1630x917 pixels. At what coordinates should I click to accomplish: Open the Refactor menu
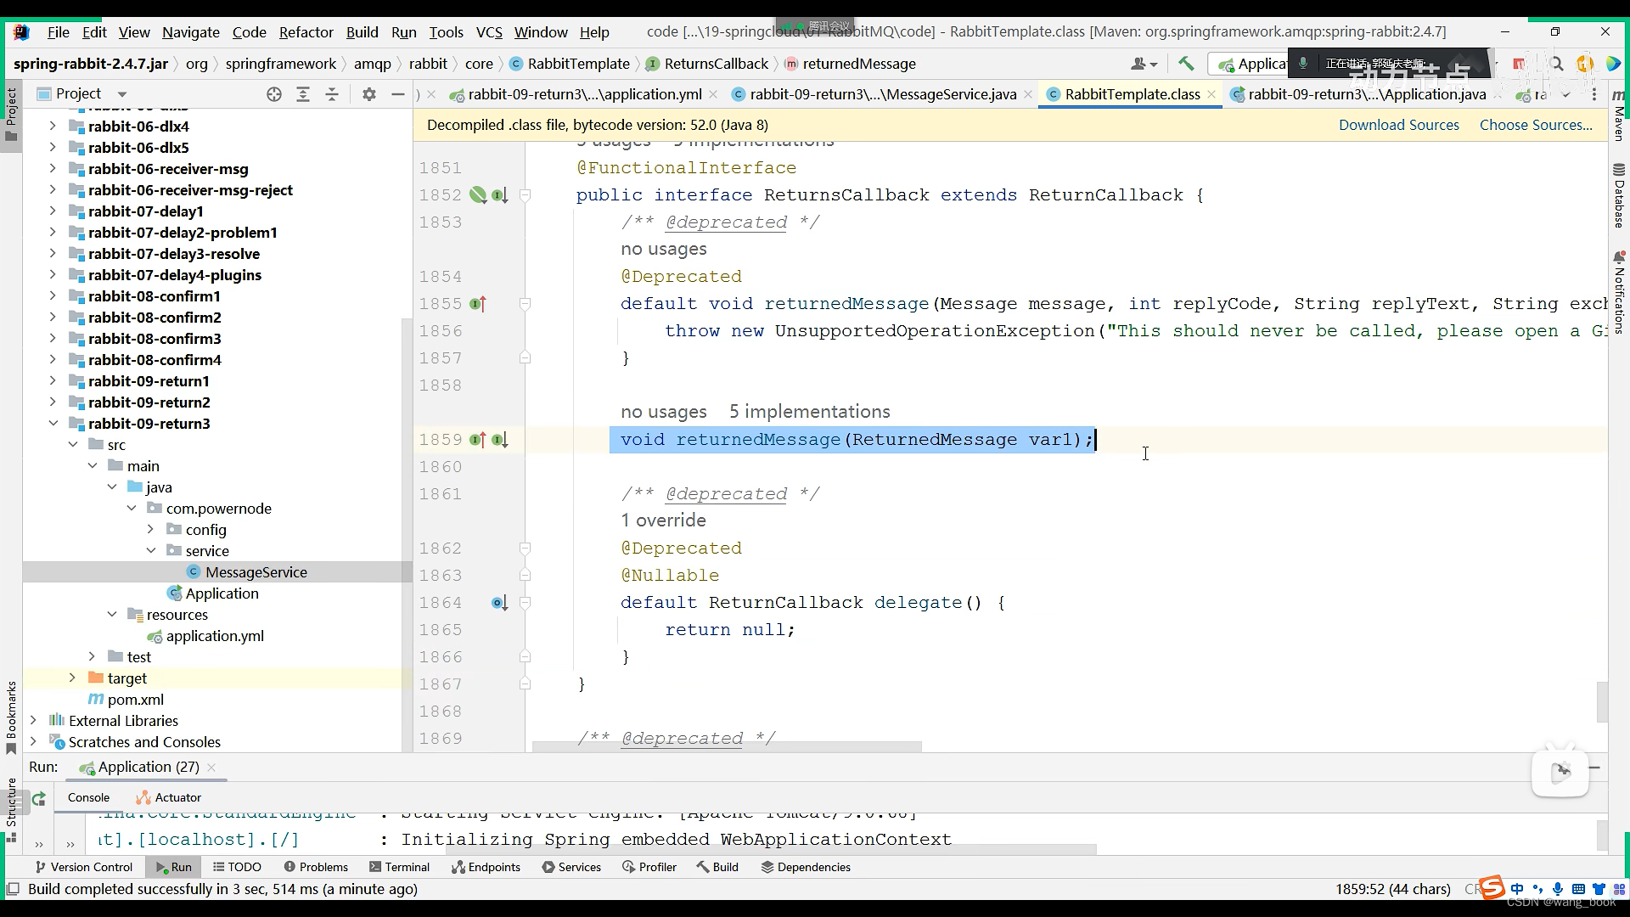click(306, 32)
